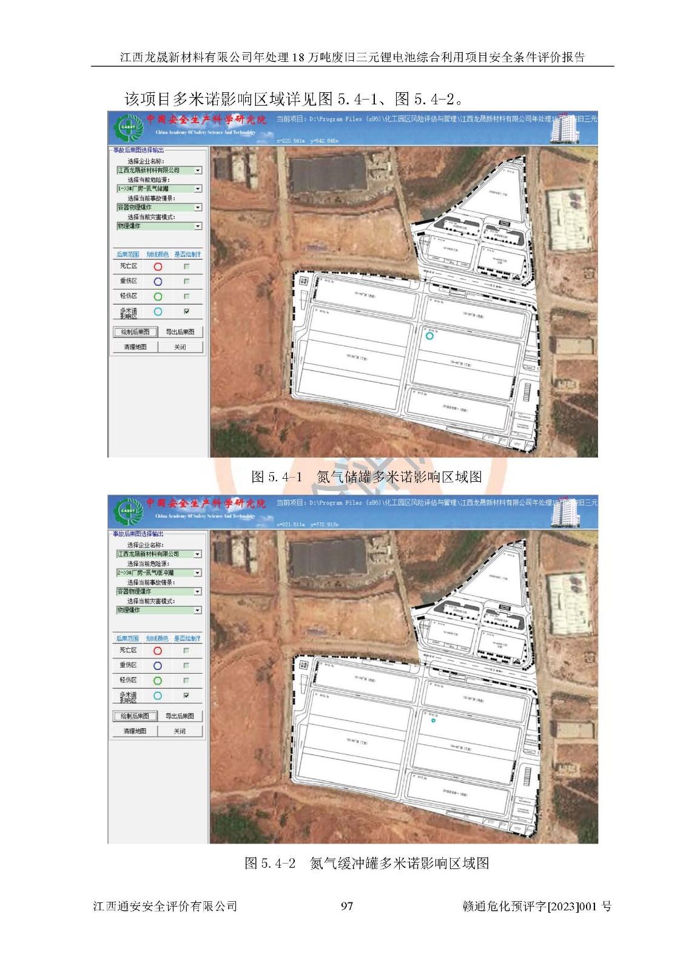
Task: Click the cyan domino circle on the nitrogen storage tank map
Action: [429, 336]
